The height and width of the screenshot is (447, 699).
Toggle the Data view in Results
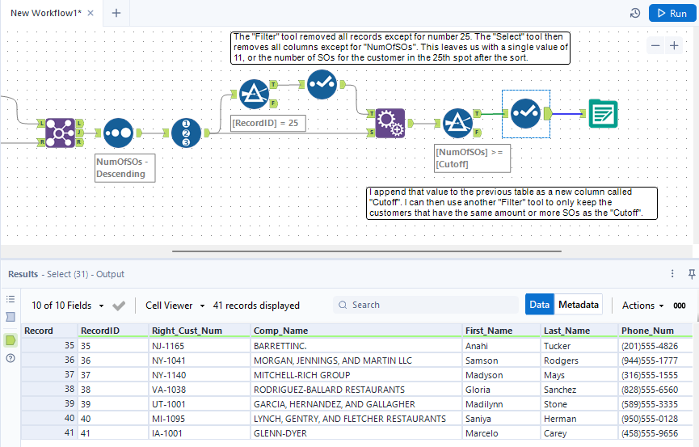pos(539,305)
